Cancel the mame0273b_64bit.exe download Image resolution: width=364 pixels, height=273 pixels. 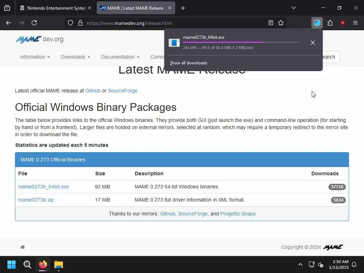tap(313, 43)
